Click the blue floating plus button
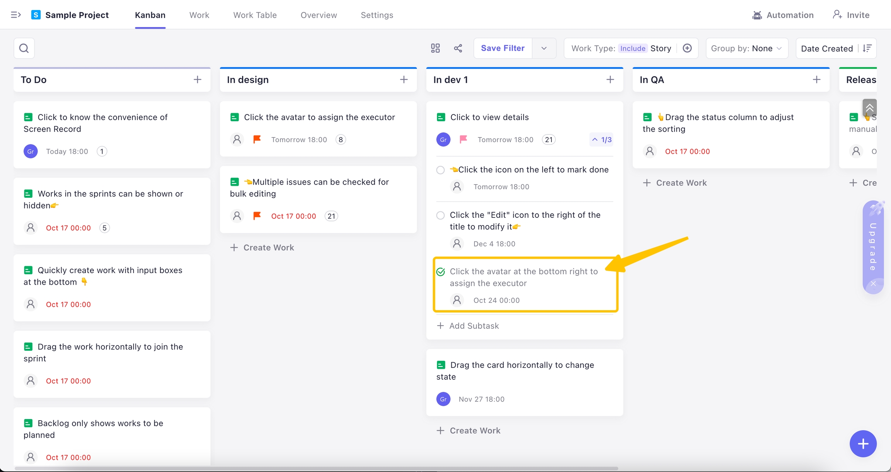 point(863,444)
